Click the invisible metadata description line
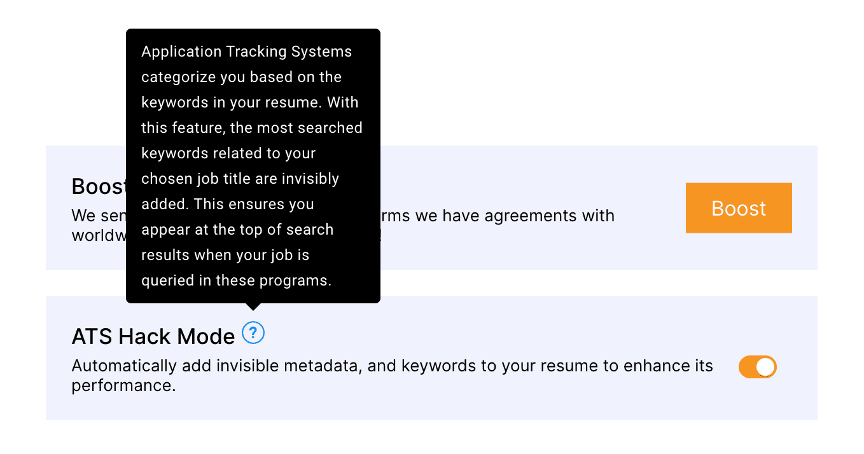864x454 pixels. (392, 366)
